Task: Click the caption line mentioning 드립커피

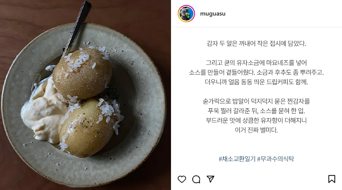Action: point(256,82)
